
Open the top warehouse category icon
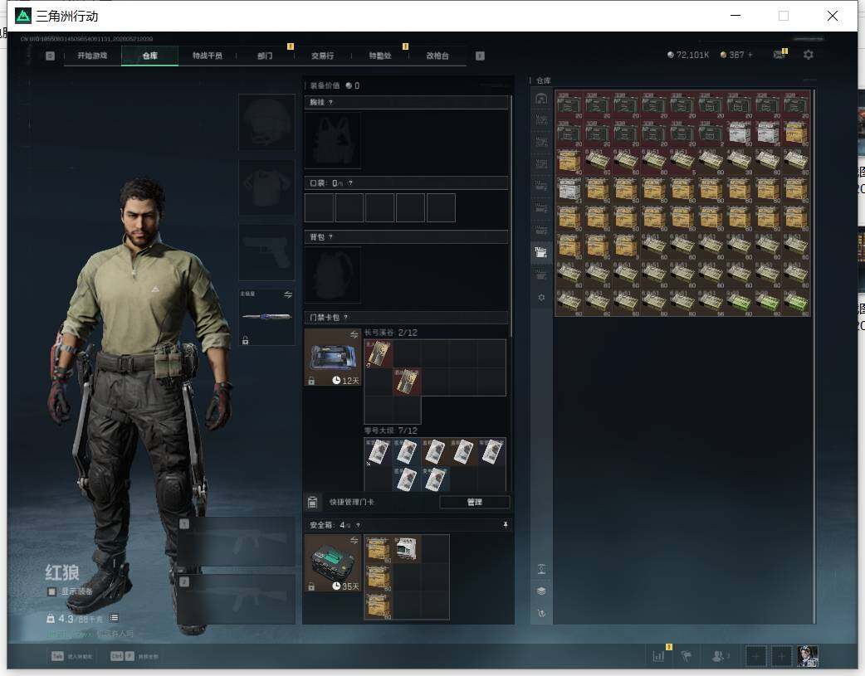541,100
